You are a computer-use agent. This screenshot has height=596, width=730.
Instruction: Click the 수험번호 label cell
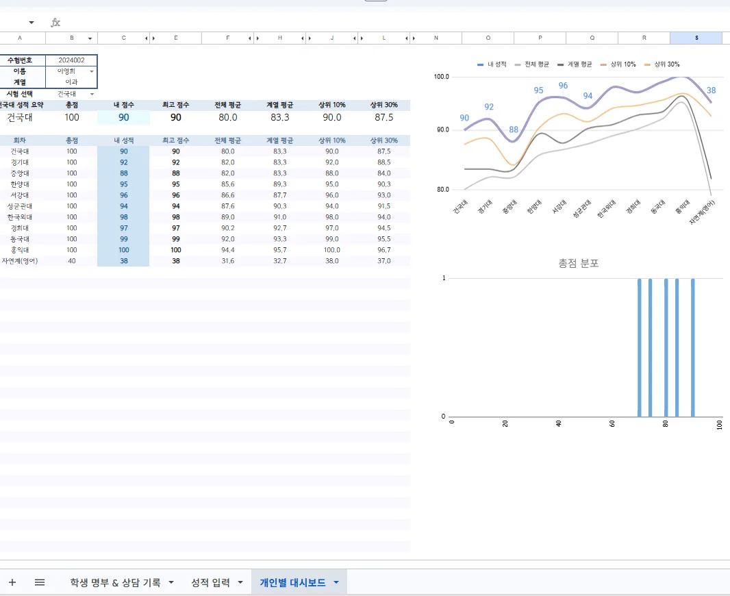coord(20,60)
